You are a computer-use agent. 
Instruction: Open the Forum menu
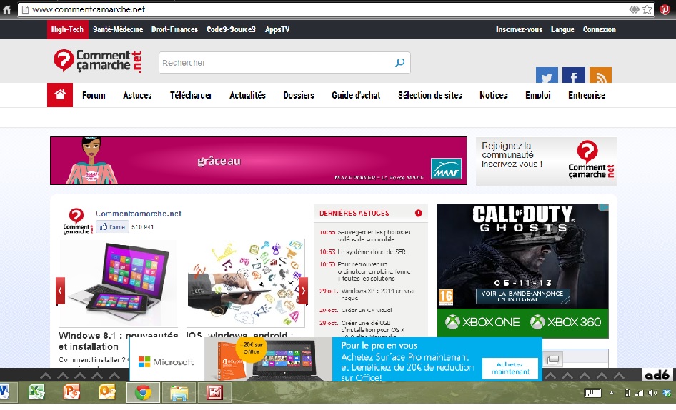(94, 95)
